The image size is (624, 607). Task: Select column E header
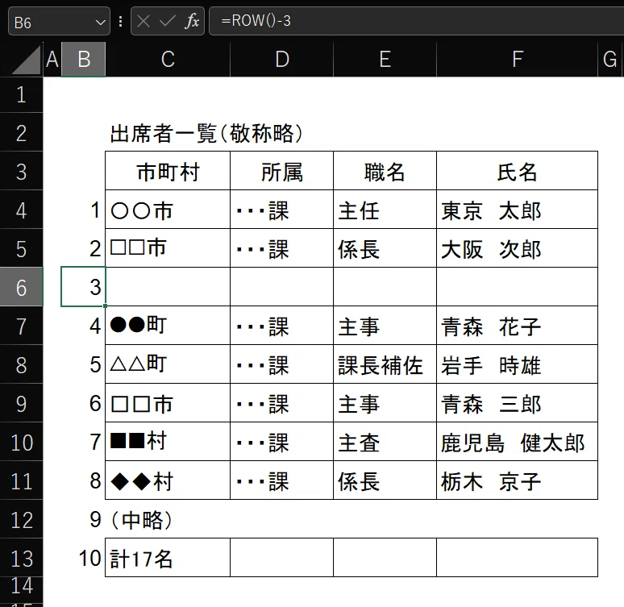(x=385, y=60)
